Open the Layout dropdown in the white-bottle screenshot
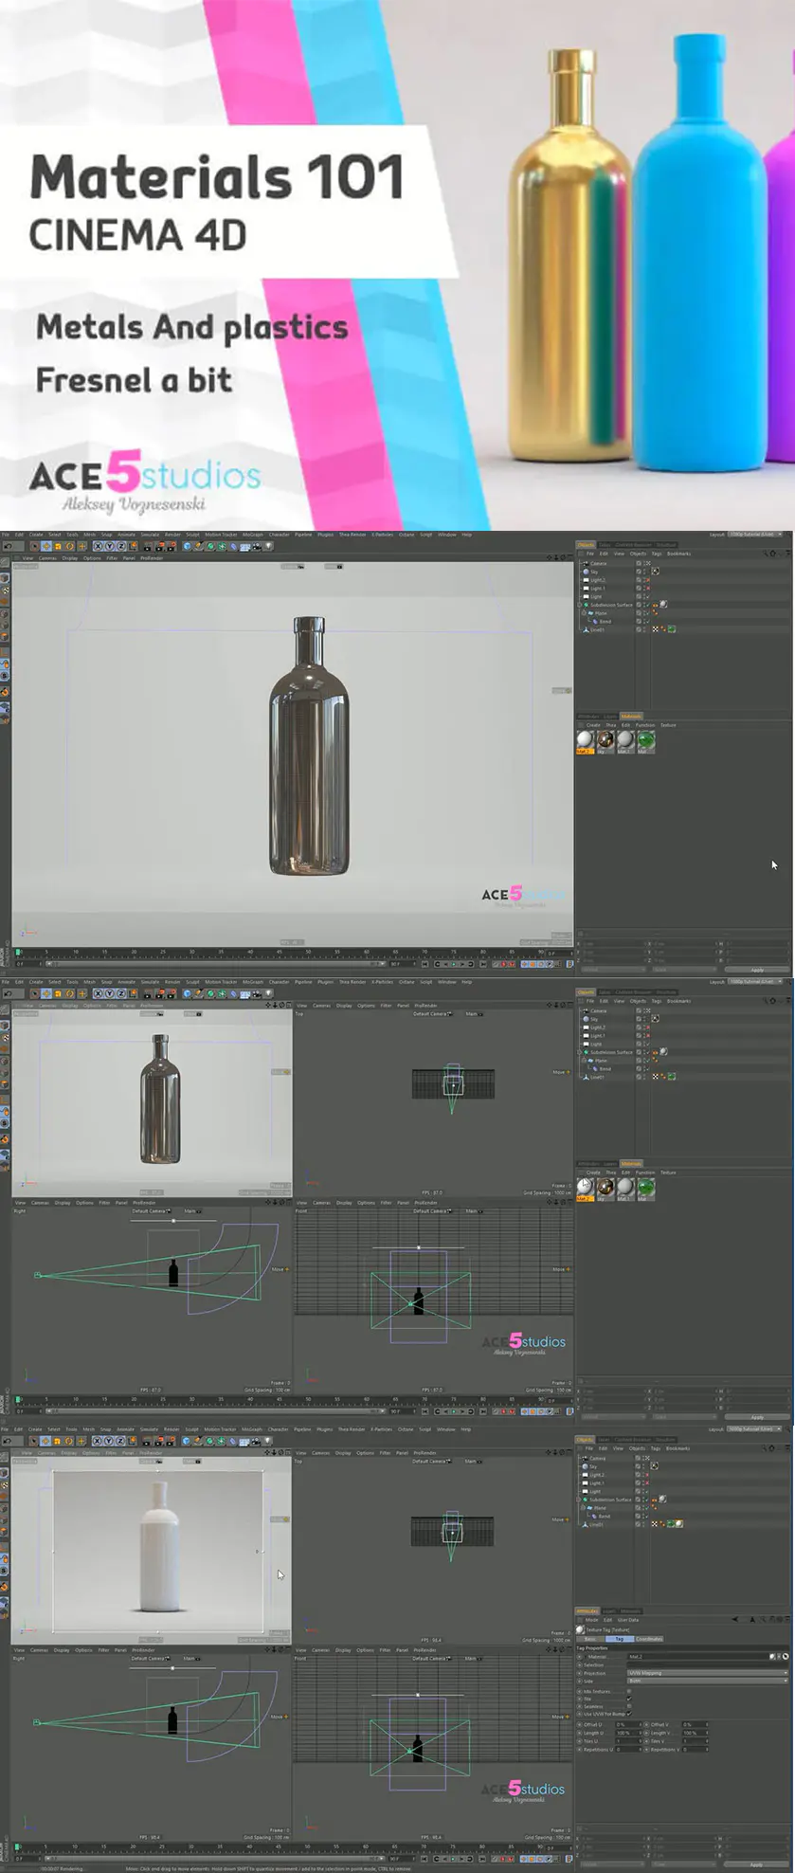 tap(755, 1429)
